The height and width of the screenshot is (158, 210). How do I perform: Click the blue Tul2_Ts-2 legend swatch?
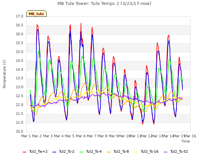click(x=54, y=152)
